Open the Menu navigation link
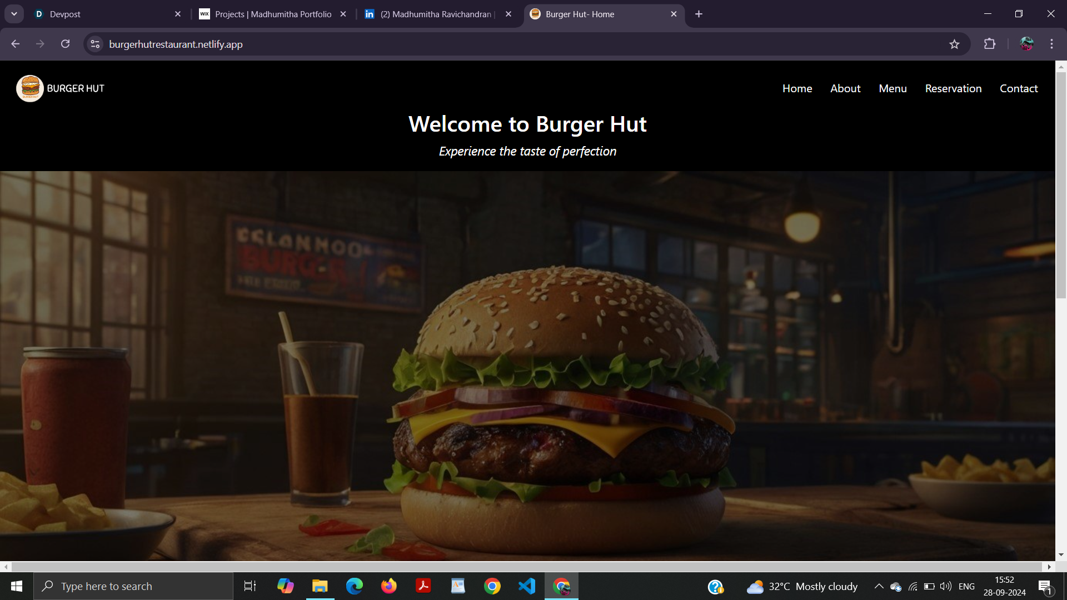This screenshot has height=600, width=1067. point(893,88)
